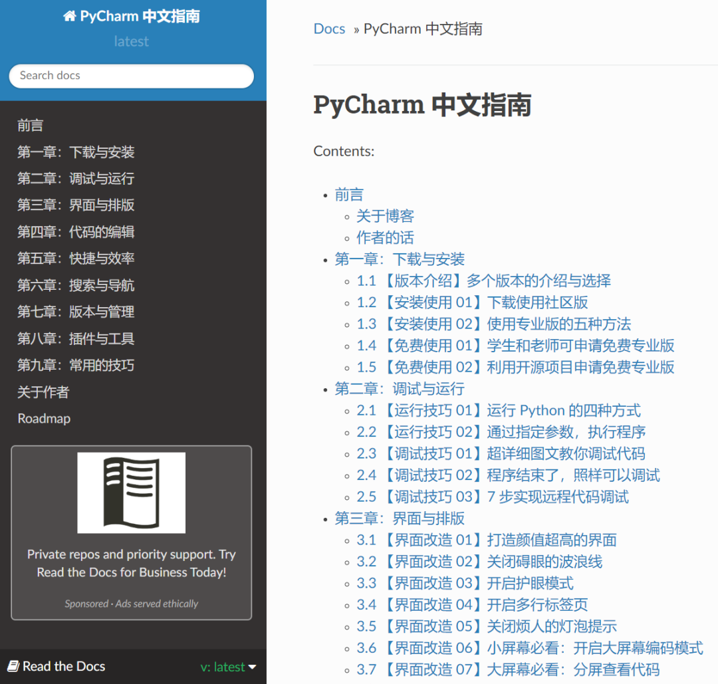Open 第五章：快捷与效率 in the sidebar
The width and height of the screenshot is (718, 684).
(76, 258)
